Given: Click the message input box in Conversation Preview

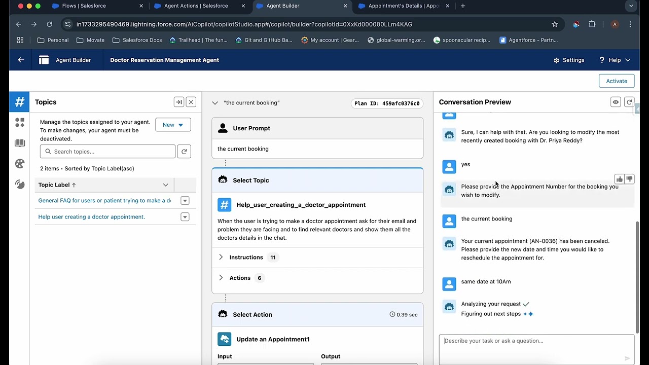Looking at the screenshot, I should pos(536,349).
